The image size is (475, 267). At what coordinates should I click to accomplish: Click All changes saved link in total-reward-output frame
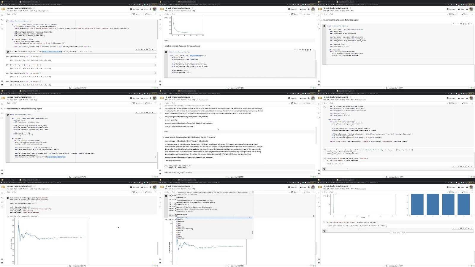pyautogui.click(x=360, y=100)
